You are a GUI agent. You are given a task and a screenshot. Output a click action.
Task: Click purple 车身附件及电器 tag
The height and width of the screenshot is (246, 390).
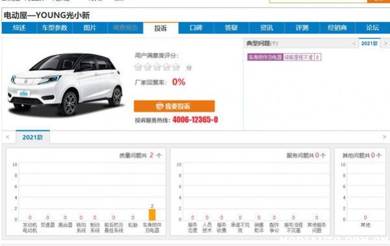coord(265,57)
